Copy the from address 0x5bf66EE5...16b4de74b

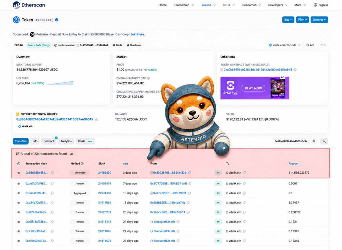pyautogui.click(x=188, y=203)
